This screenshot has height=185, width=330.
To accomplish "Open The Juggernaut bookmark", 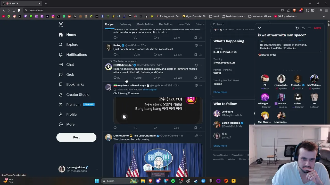I will click(x=168, y=16).
